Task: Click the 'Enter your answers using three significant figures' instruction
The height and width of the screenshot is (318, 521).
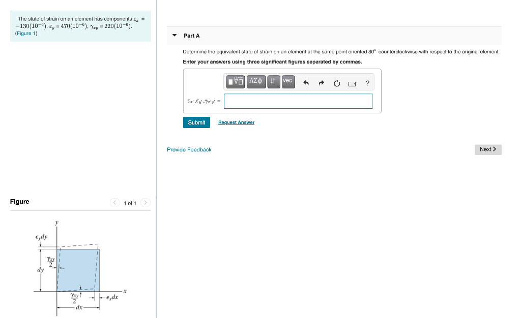Action: click(273, 62)
